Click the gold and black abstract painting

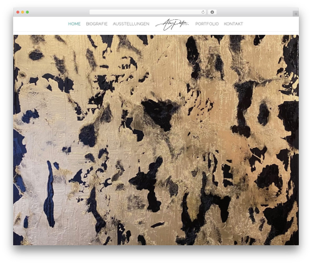click(156, 140)
